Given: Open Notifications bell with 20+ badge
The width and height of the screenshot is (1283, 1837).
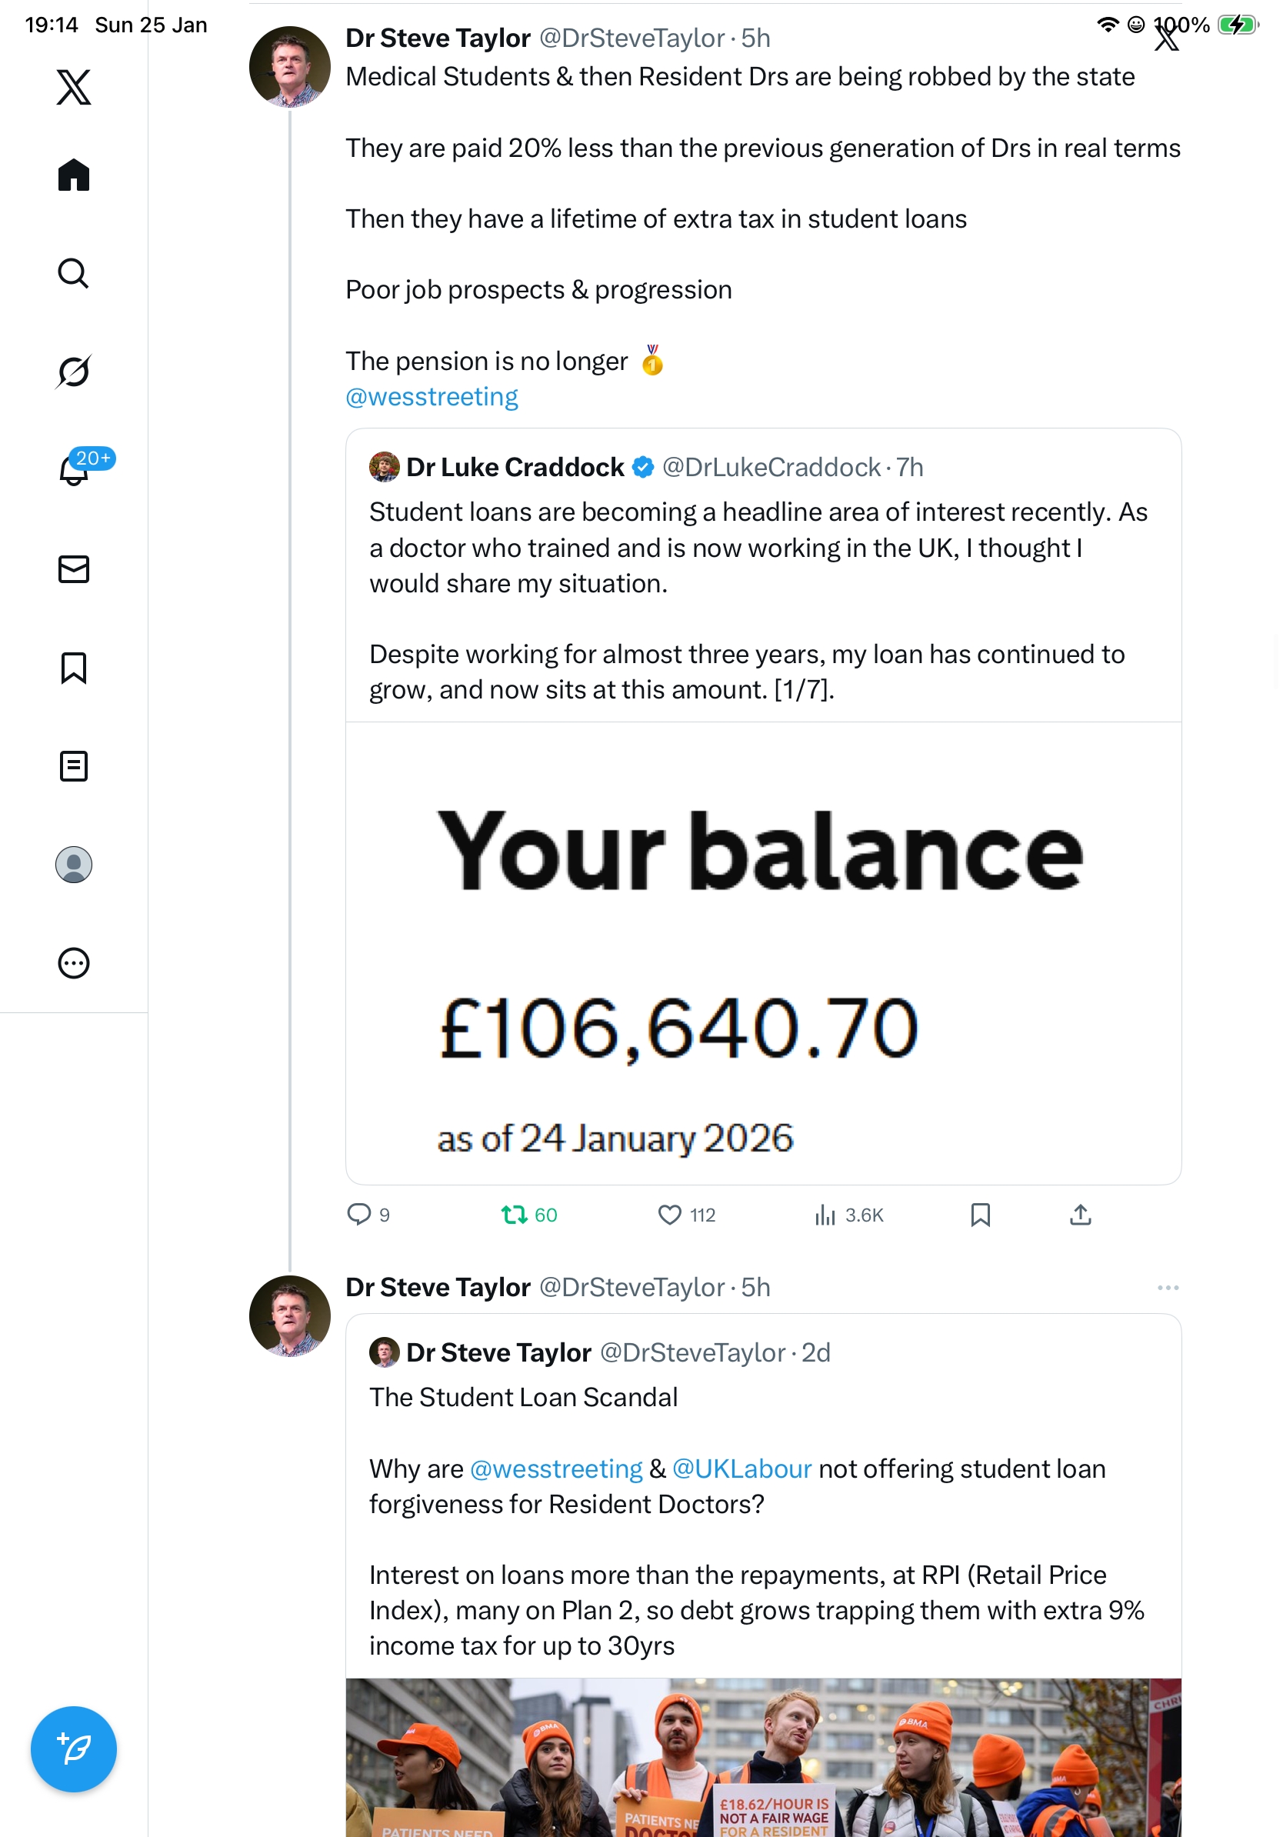Looking at the screenshot, I should coord(74,470).
